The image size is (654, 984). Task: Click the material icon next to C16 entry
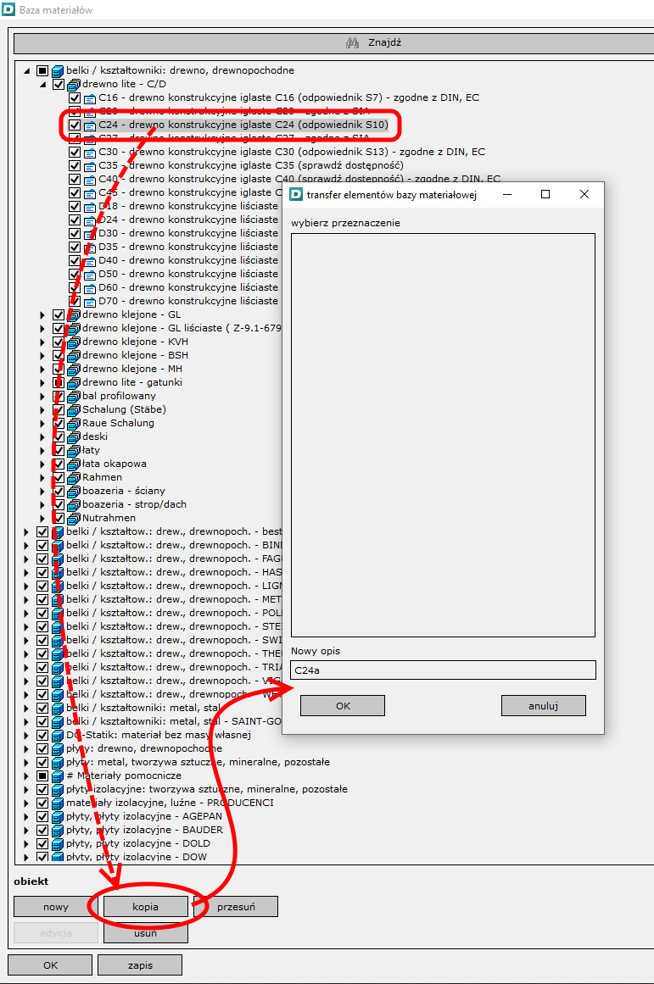(90, 98)
